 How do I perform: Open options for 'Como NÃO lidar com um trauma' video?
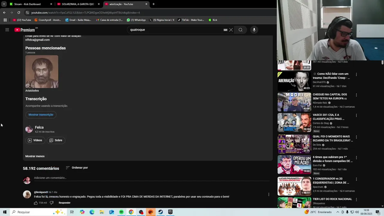[356, 74]
